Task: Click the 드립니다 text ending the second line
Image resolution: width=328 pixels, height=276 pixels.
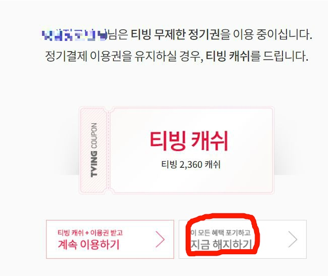Action: [x=285, y=56]
